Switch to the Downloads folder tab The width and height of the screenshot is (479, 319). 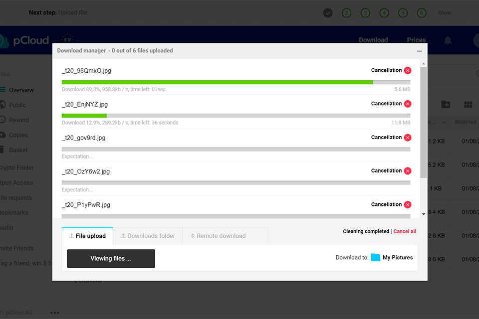[x=148, y=236]
